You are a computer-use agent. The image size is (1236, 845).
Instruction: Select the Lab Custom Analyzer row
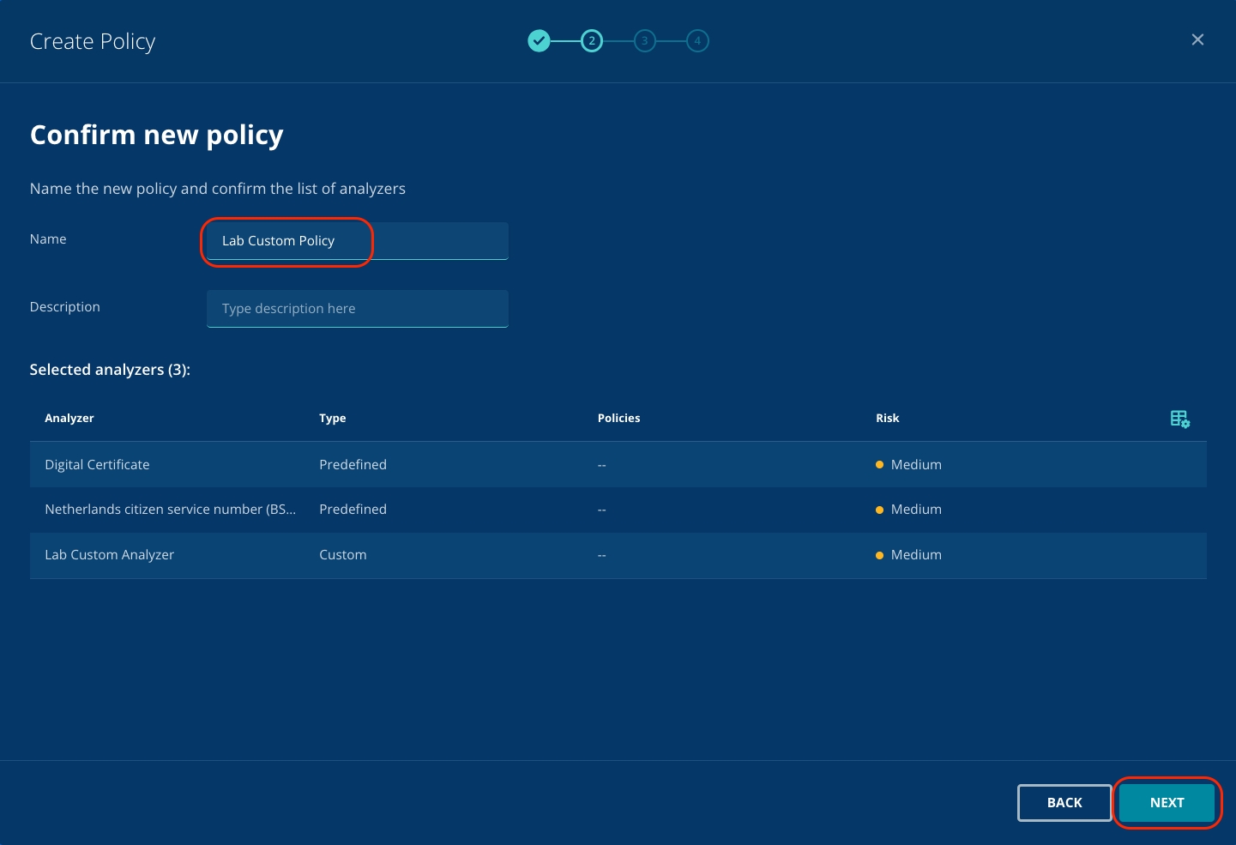(x=109, y=555)
